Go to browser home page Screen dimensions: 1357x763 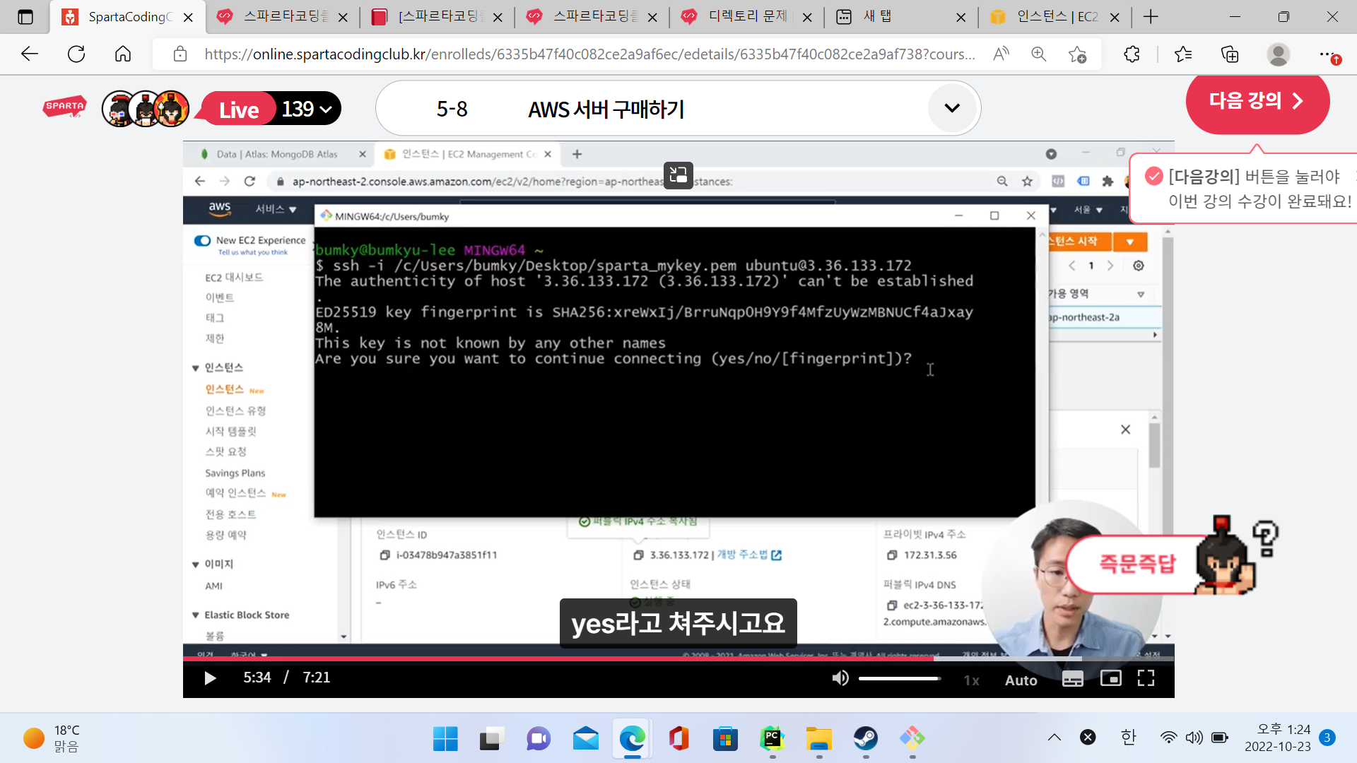tap(123, 54)
